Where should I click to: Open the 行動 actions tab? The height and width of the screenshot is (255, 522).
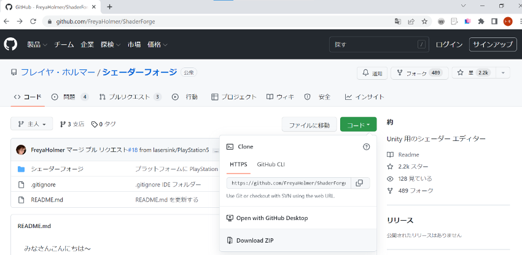pyautogui.click(x=185, y=97)
